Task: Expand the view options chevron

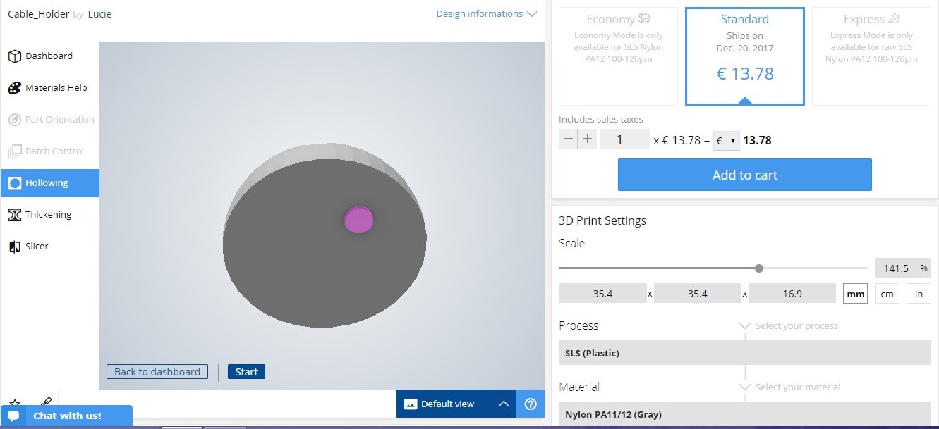Action: pos(503,404)
